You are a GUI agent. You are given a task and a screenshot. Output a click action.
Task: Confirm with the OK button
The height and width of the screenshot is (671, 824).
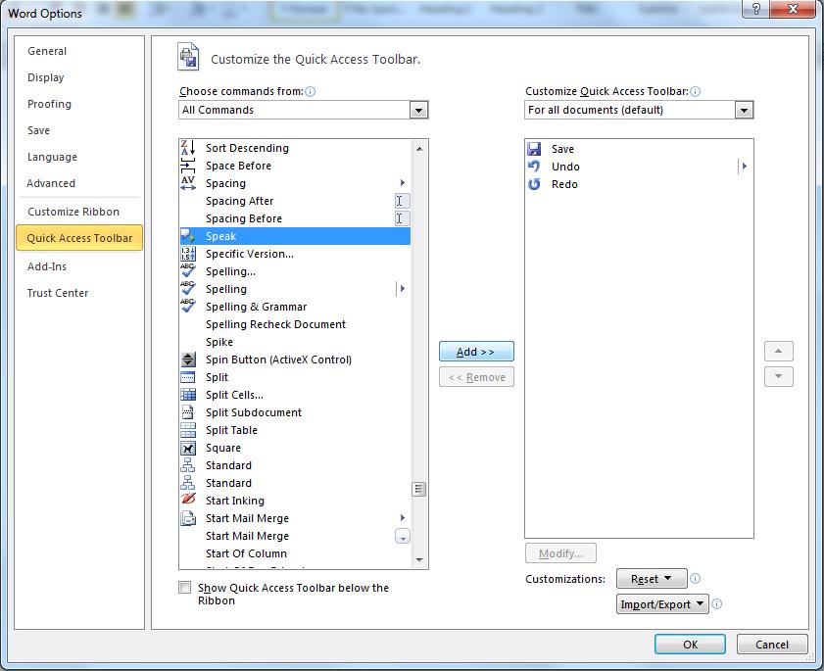pyautogui.click(x=690, y=645)
